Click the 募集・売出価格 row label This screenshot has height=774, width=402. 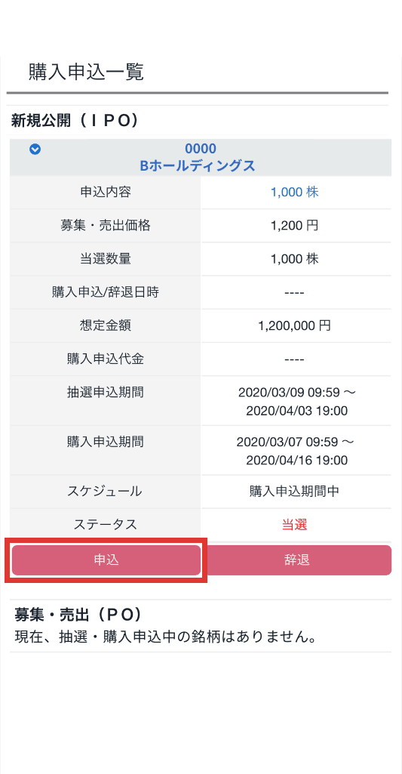(106, 226)
